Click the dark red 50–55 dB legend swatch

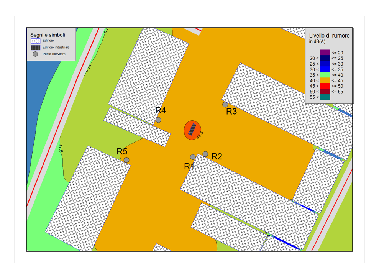coord(325,92)
